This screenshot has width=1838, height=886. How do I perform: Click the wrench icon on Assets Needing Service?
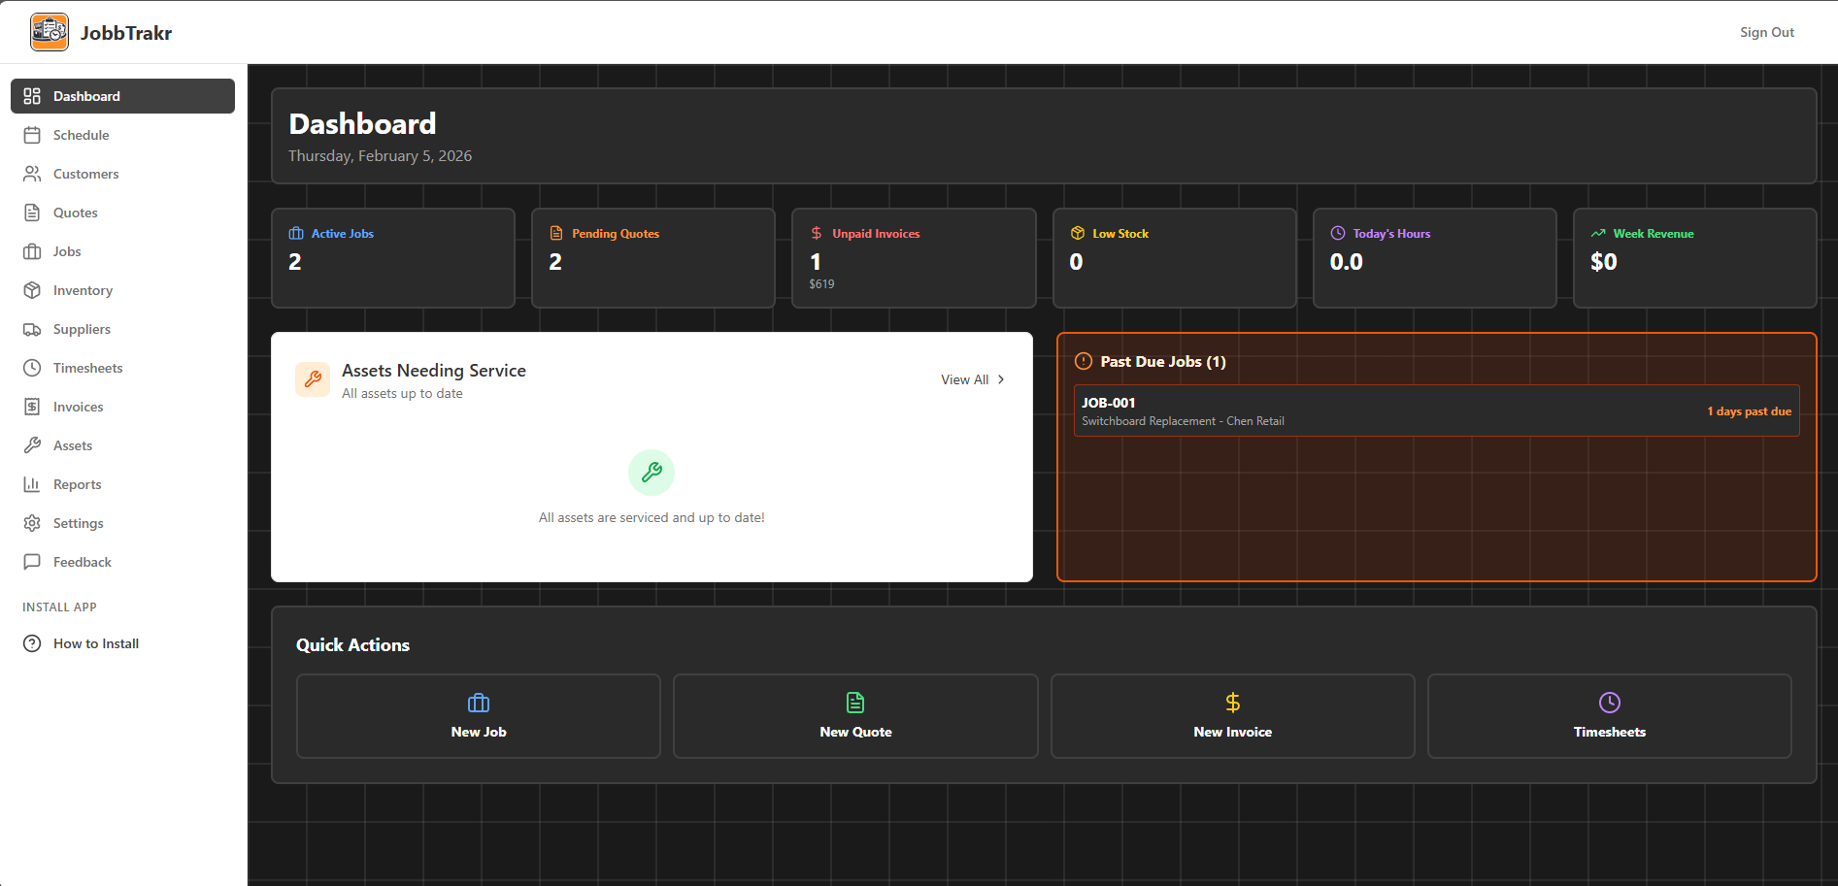(313, 379)
